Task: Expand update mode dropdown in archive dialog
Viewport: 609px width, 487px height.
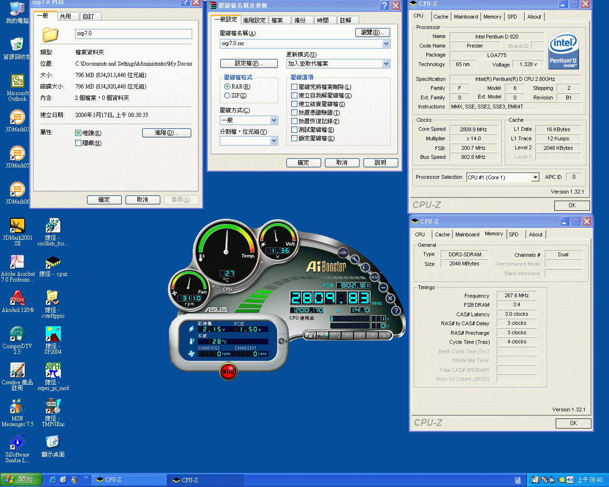Action: click(x=386, y=64)
